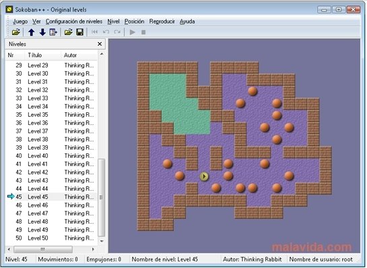Sort levels by Título column header
Screen dimensions: 367x268
point(42,55)
